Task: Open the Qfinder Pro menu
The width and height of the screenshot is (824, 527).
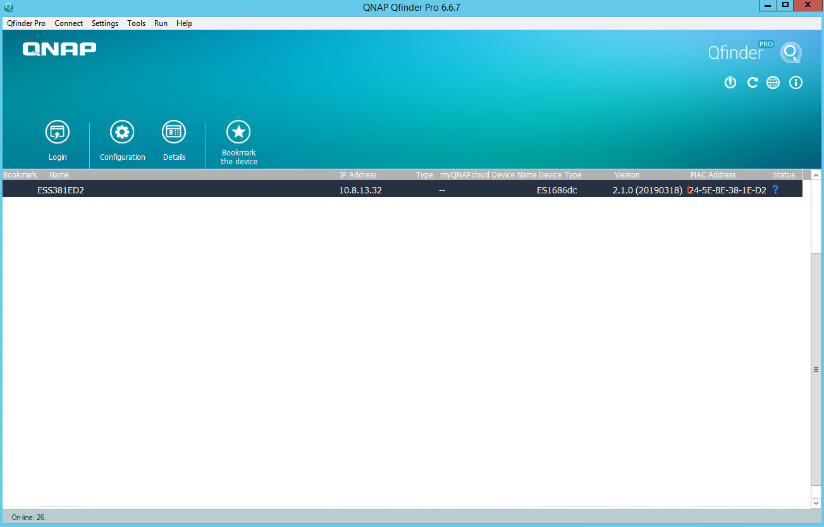Action: coord(26,23)
